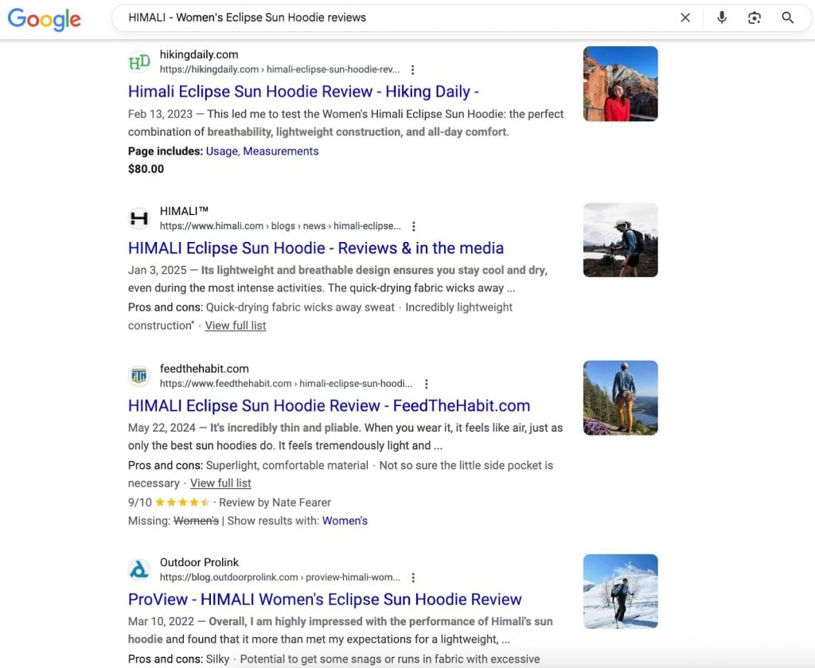
Task: Click the 9/10 star rating
Action: [x=169, y=502]
